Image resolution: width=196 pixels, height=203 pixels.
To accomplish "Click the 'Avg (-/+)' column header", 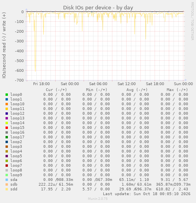I will coord(137,90).
